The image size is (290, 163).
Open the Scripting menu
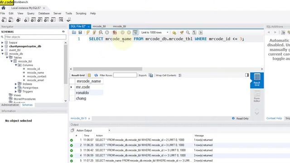[x=81, y=13]
